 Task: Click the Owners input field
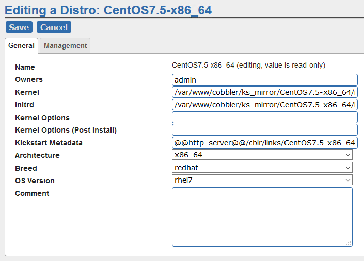[265, 80]
